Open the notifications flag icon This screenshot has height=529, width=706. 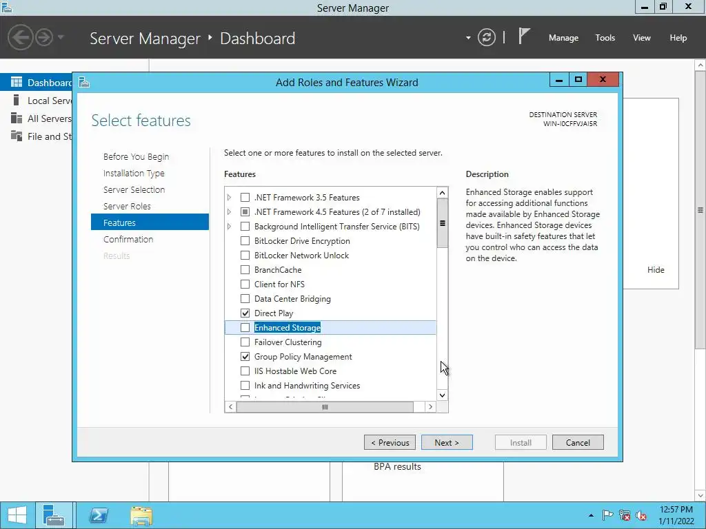(524, 36)
